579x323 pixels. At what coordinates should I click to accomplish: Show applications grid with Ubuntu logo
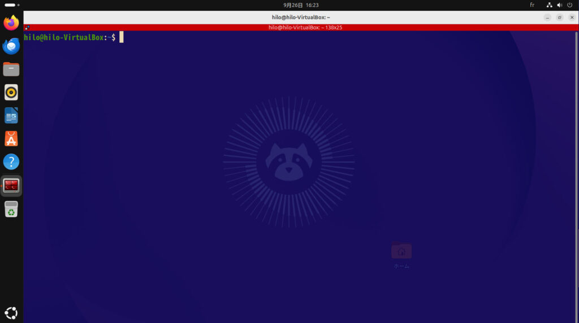coord(11,313)
